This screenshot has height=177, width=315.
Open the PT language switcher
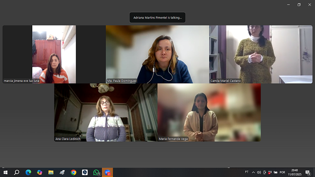click(x=247, y=172)
